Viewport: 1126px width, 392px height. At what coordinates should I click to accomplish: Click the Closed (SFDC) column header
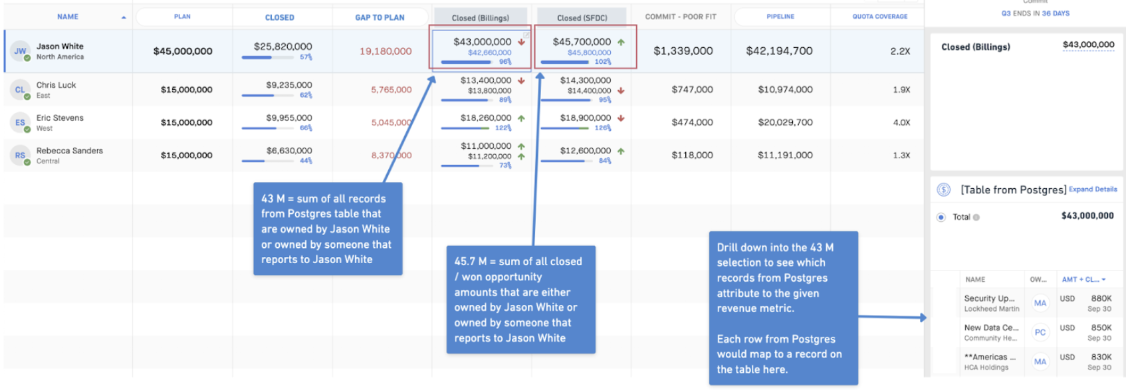click(x=582, y=18)
